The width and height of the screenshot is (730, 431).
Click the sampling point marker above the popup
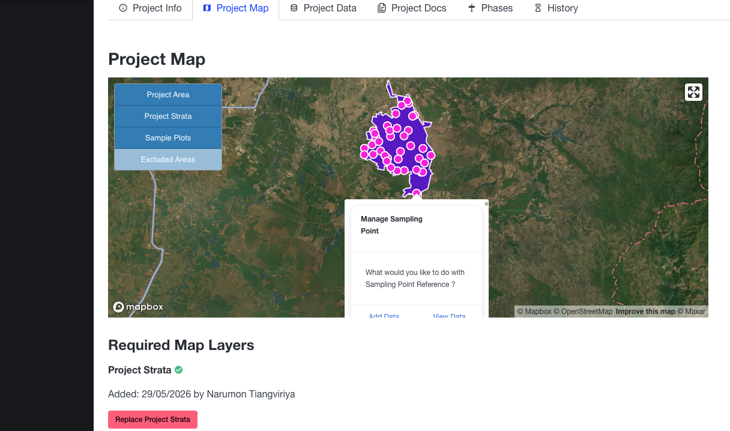(x=416, y=193)
